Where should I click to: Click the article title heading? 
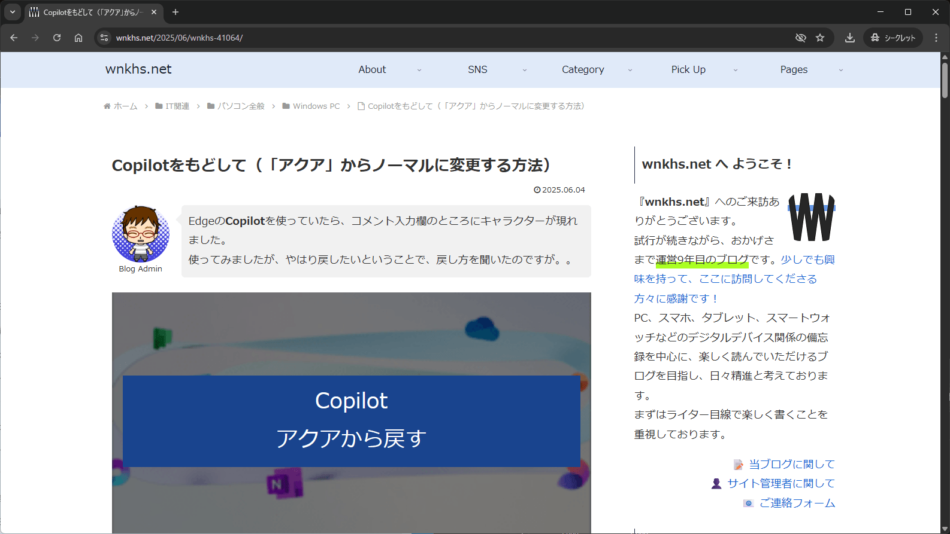pos(331,165)
